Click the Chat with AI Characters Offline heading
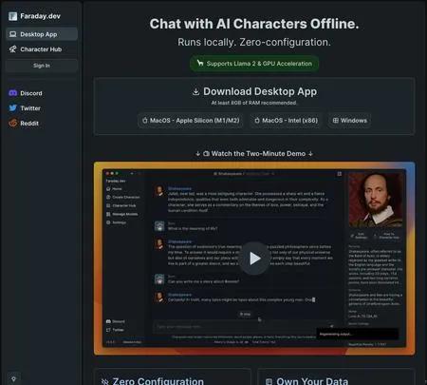 click(x=254, y=24)
